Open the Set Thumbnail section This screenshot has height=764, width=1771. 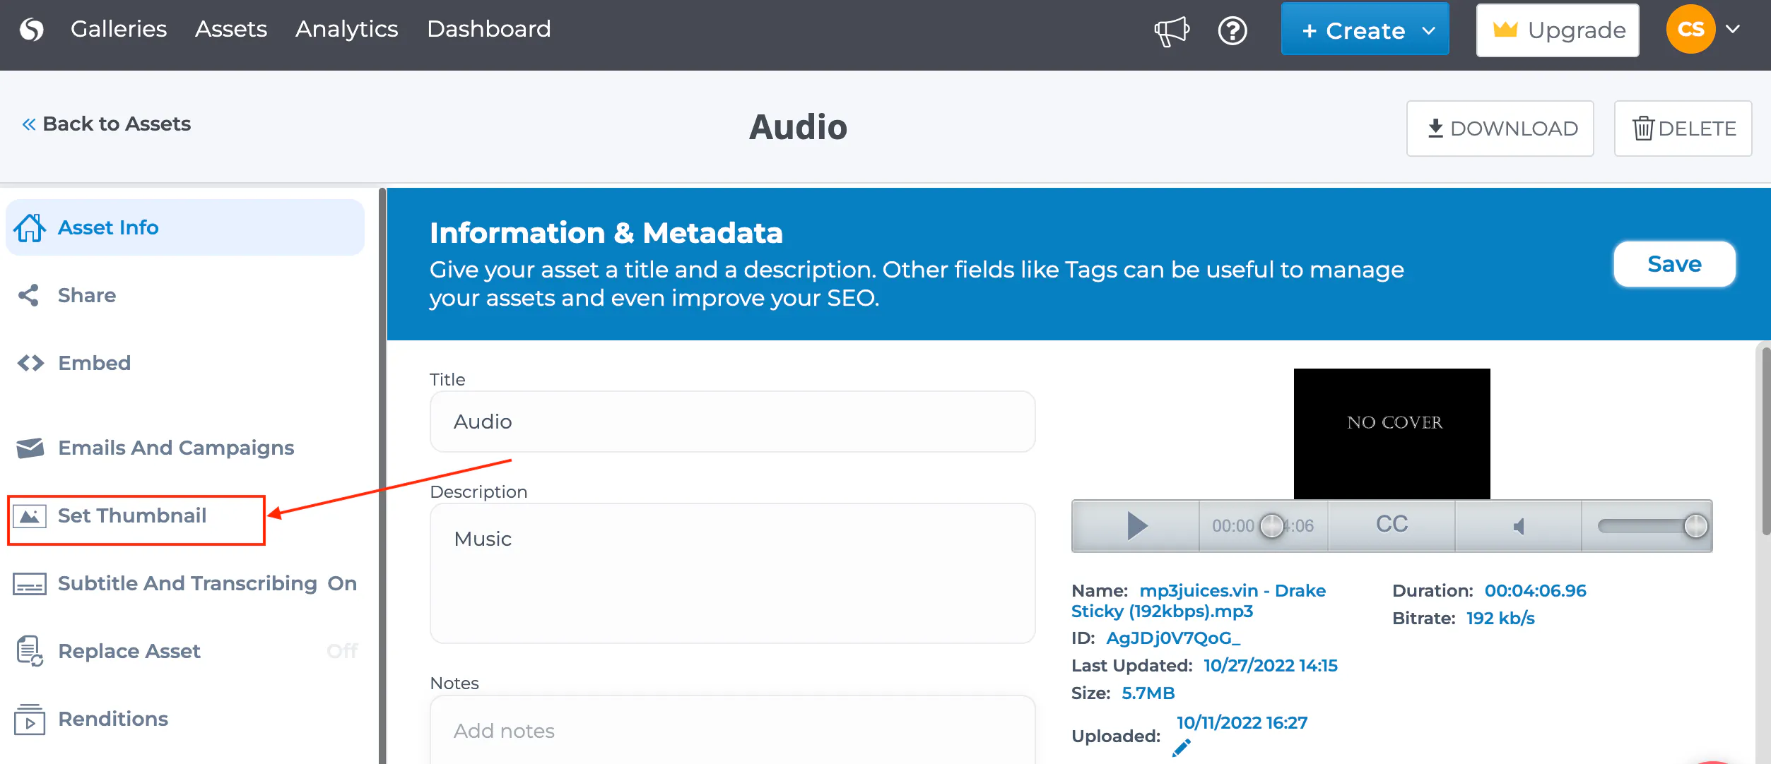(136, 520)
